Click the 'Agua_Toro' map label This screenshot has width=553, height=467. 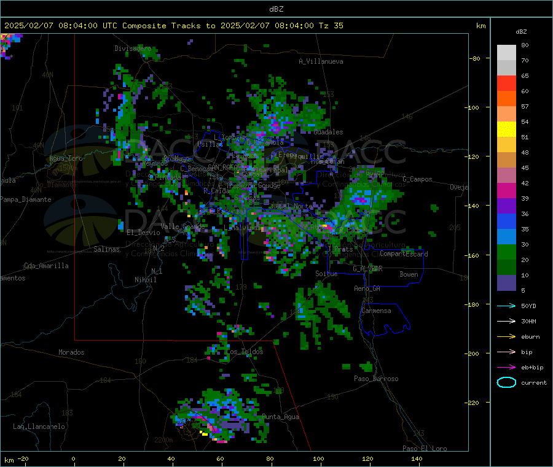[x=66, y=158]
